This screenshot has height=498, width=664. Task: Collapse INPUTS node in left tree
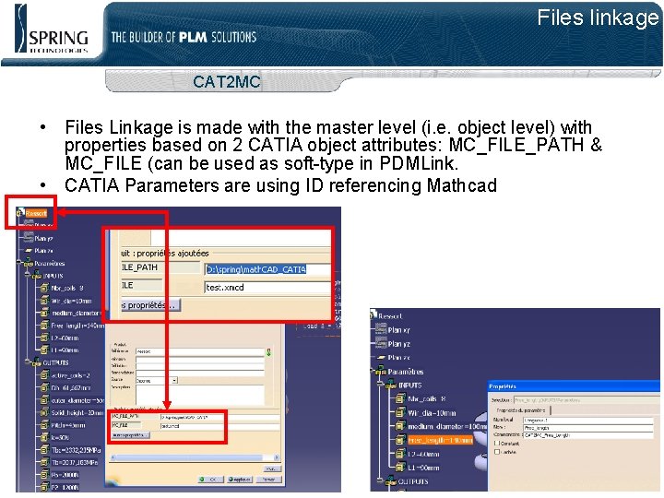(x=28, y=275)
